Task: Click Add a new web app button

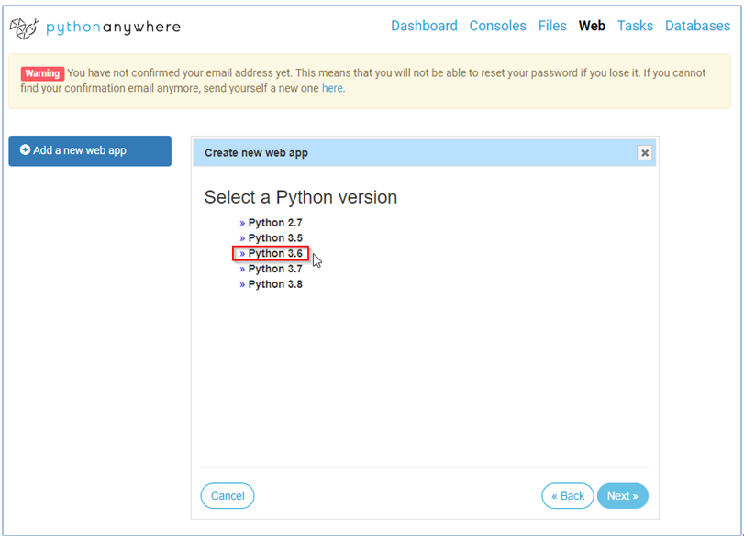Action: pos(90,150)
